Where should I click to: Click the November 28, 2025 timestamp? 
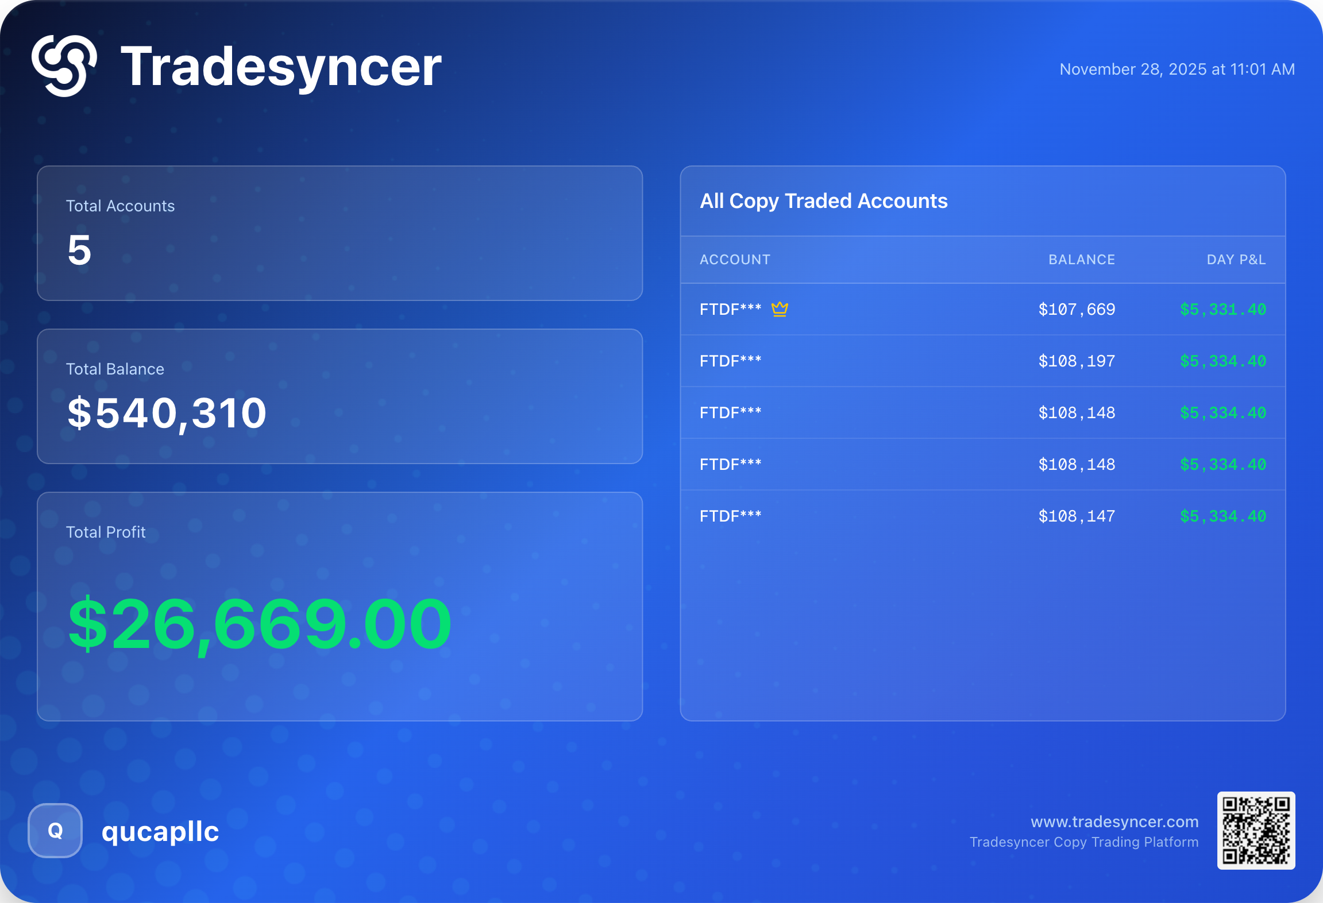tap(1177, 70)
